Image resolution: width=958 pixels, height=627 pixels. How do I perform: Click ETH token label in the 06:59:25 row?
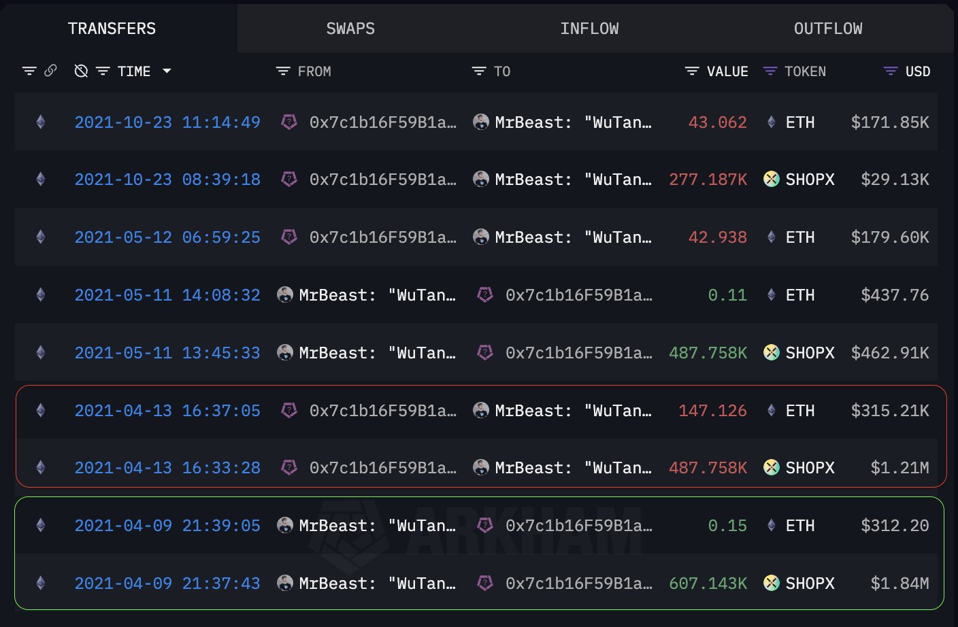pyautogui.click(x=800, y=237)
